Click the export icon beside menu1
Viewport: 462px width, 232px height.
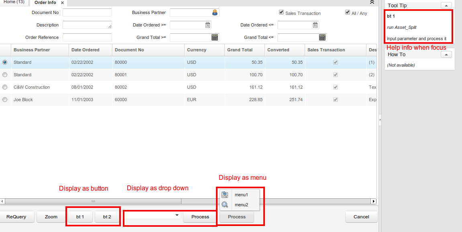(x=224, y=194)
